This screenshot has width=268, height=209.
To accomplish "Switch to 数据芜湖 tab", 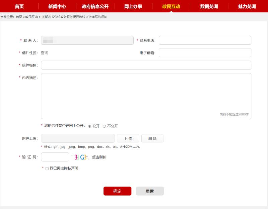I will pos(209,6).
